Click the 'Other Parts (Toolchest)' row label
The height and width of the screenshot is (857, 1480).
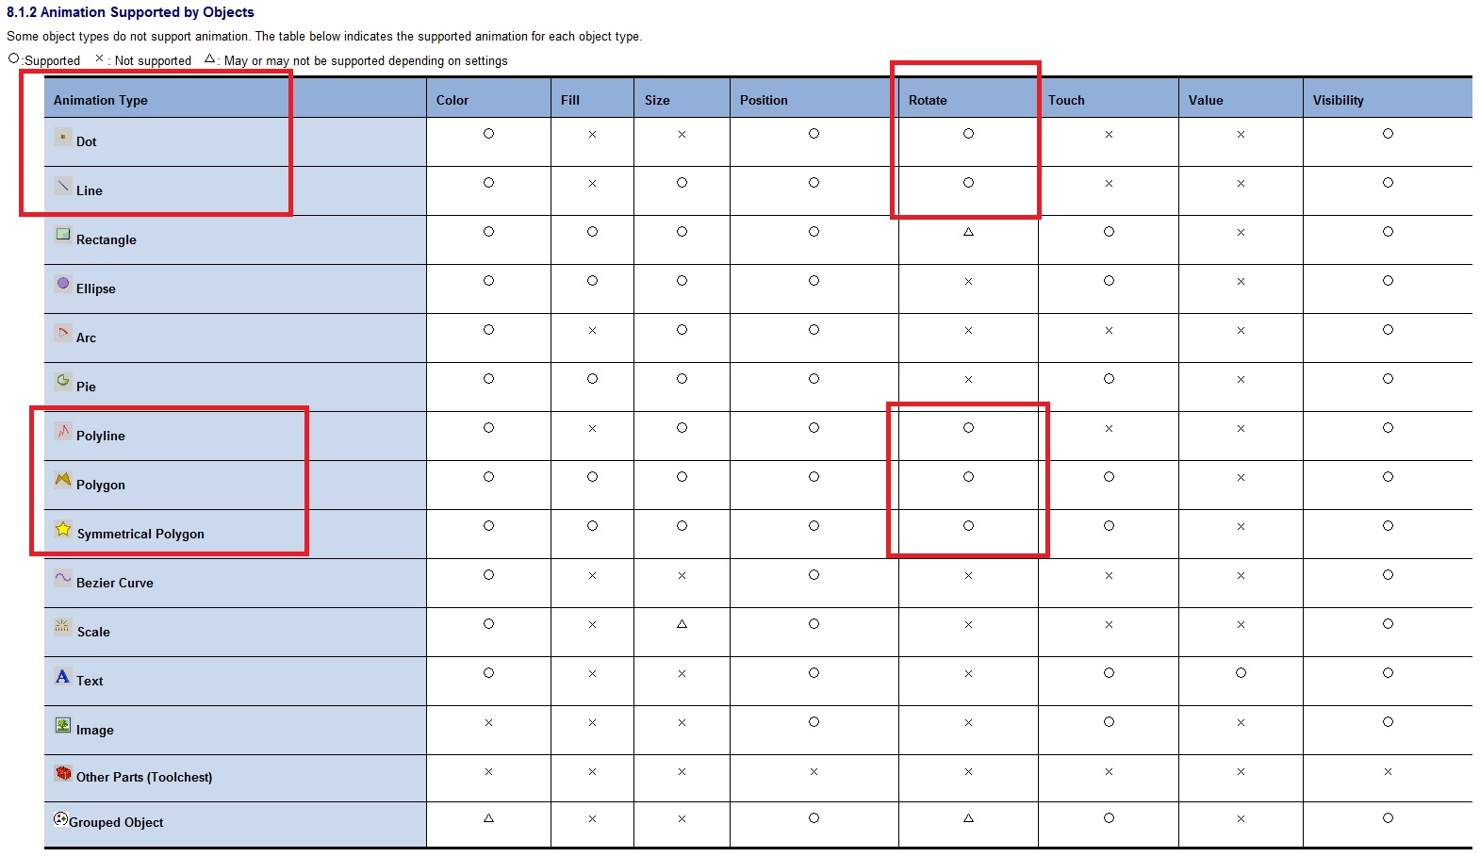(144, 777)
